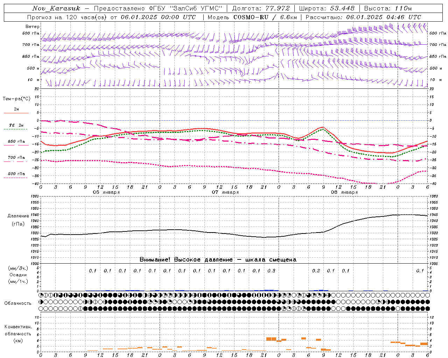Click the (мм/1ч.) hourly precipitation unit label

pyautogui.click(x=18, y=282)
